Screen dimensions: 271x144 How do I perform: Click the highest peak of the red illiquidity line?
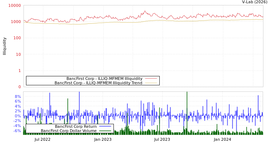click(x=145, y=11)
